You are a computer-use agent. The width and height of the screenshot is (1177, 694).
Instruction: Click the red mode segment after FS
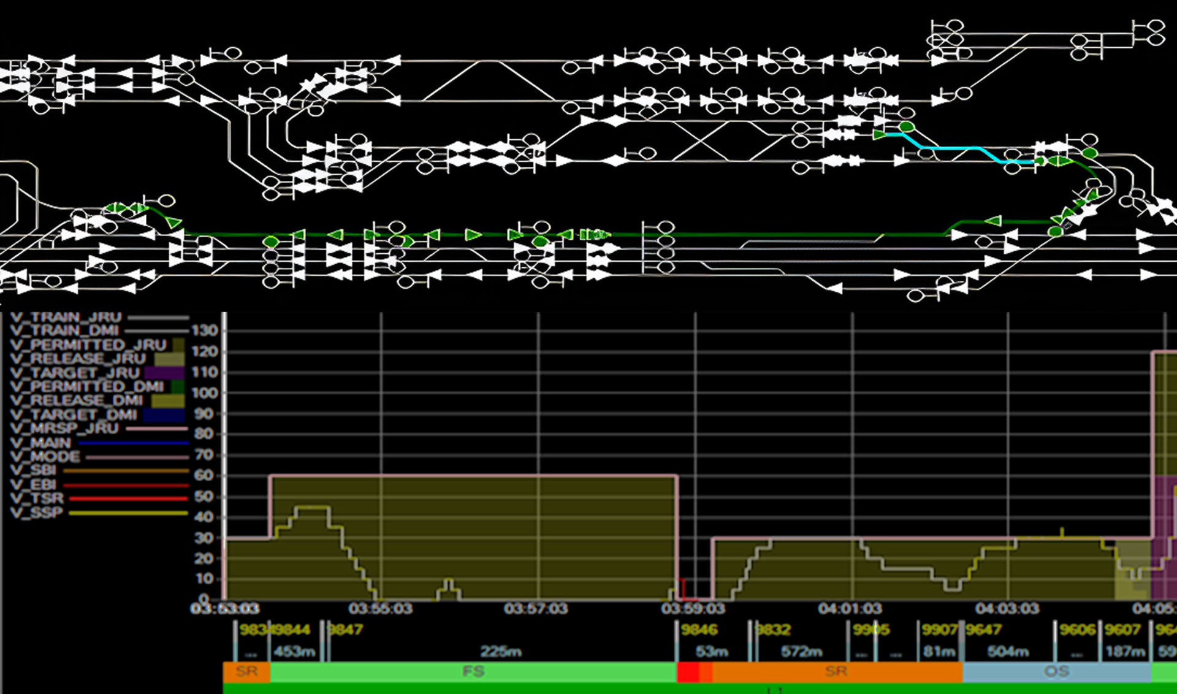688,673
